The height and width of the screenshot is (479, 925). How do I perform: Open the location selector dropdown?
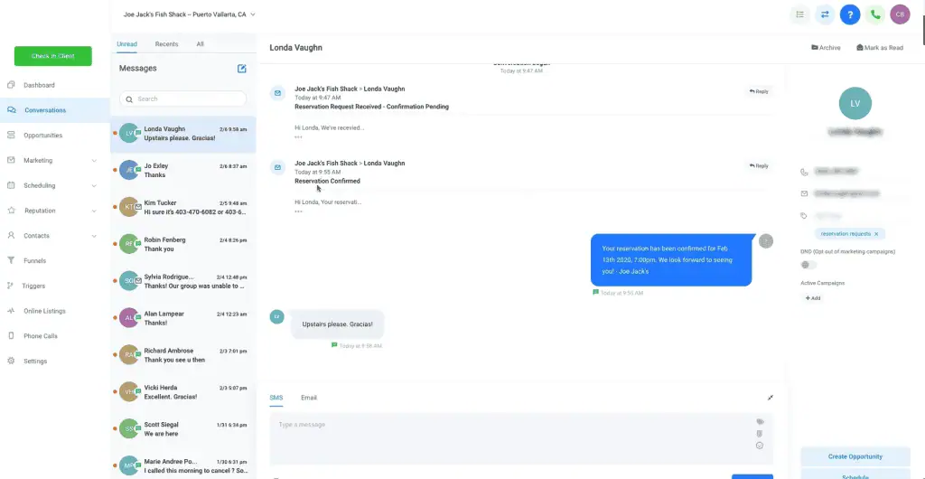[189, 14]
